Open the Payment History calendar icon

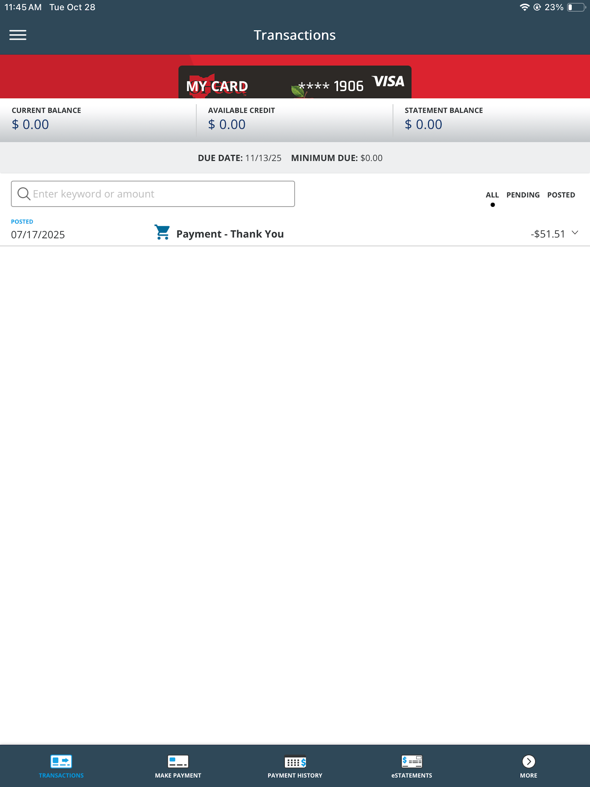coord(295,761)
